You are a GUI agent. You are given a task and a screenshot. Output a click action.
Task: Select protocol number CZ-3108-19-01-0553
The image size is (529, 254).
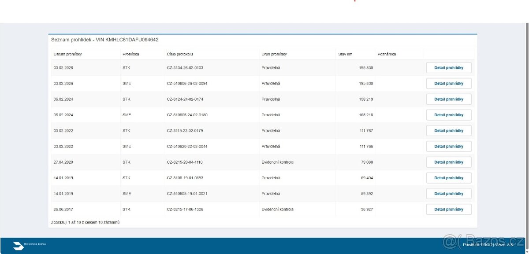pyautogui.click(x=185, y=178)
